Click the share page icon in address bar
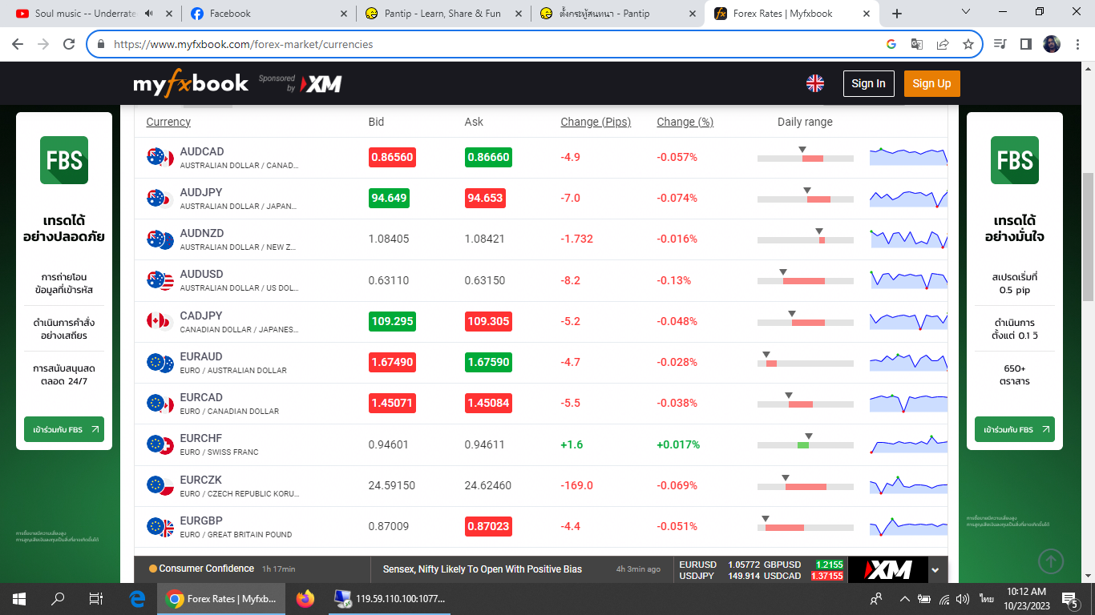This screenshot has height=615, width=1095. tap(943, 44)
